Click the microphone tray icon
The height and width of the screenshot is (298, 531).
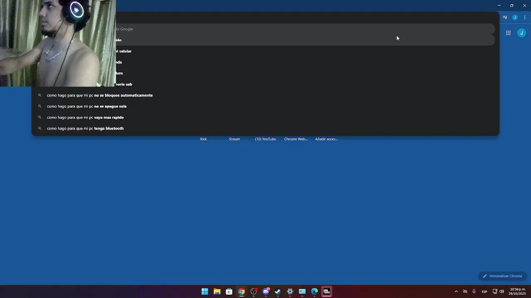(x=474, y=291)
